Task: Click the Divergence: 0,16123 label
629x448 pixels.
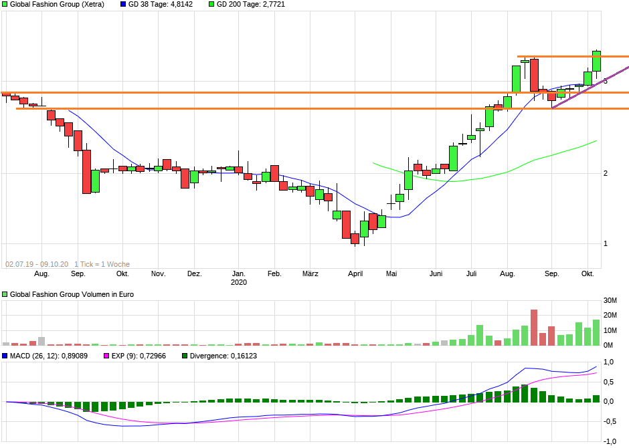Action: [223, 356]
